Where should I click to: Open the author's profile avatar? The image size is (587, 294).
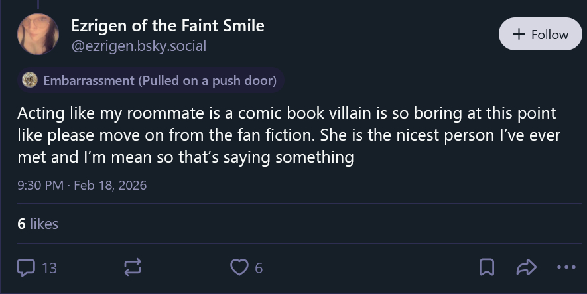tap(38, 34)
